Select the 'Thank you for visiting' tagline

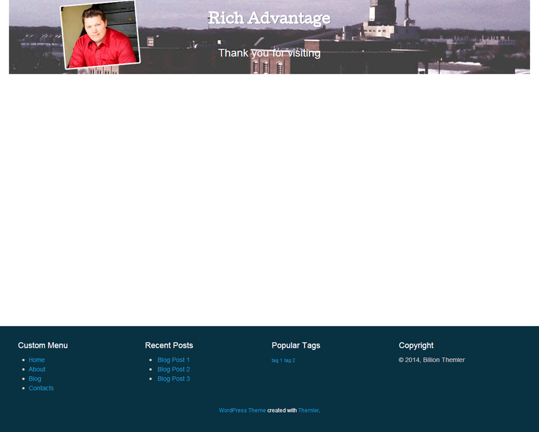[269, 53]
